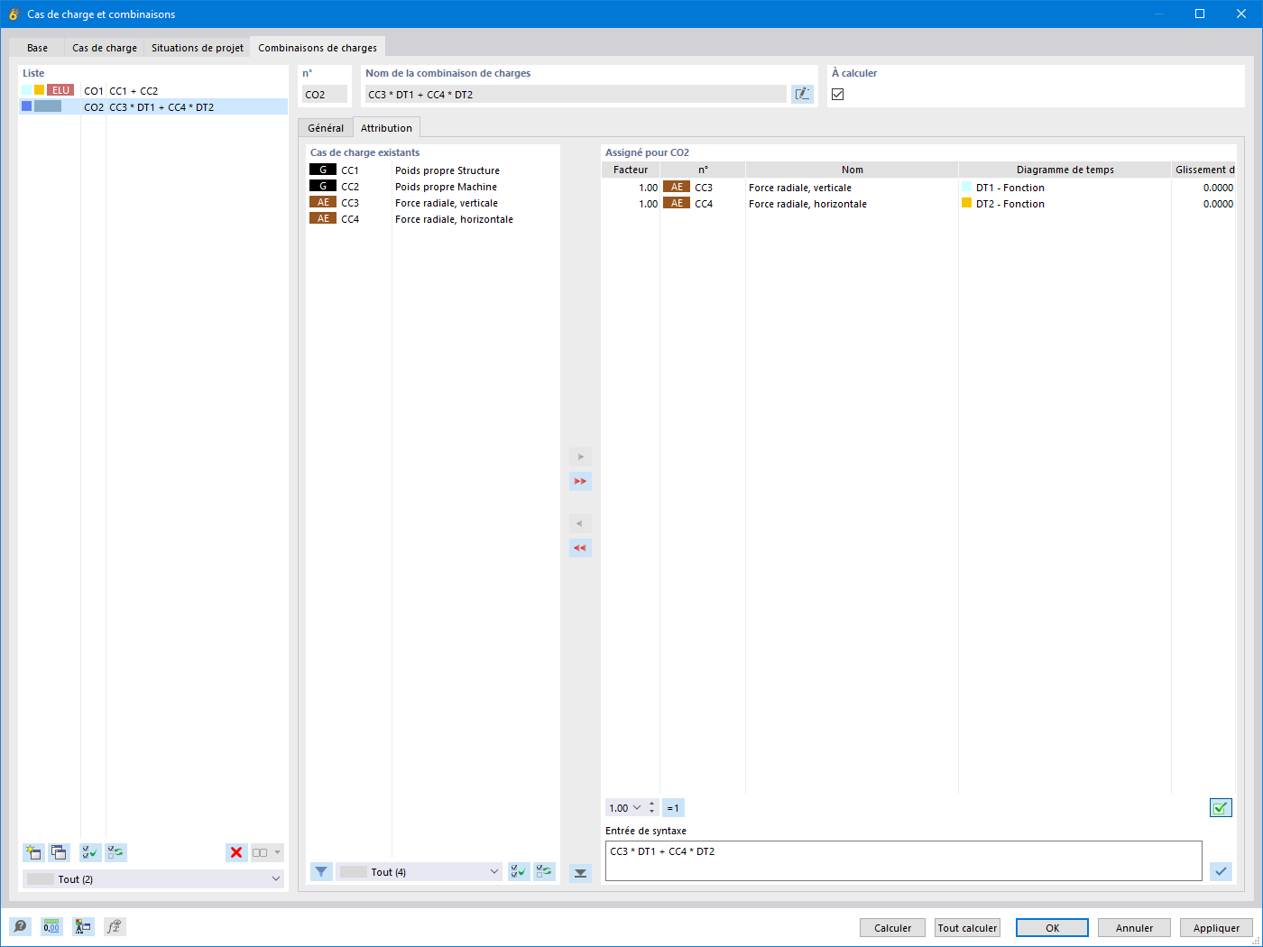Open the Tout (4) load cases filter dropdown

coord(419,872)
